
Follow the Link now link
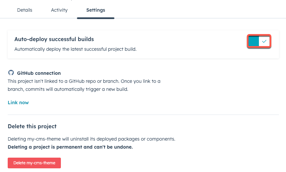tap(18, 103)
